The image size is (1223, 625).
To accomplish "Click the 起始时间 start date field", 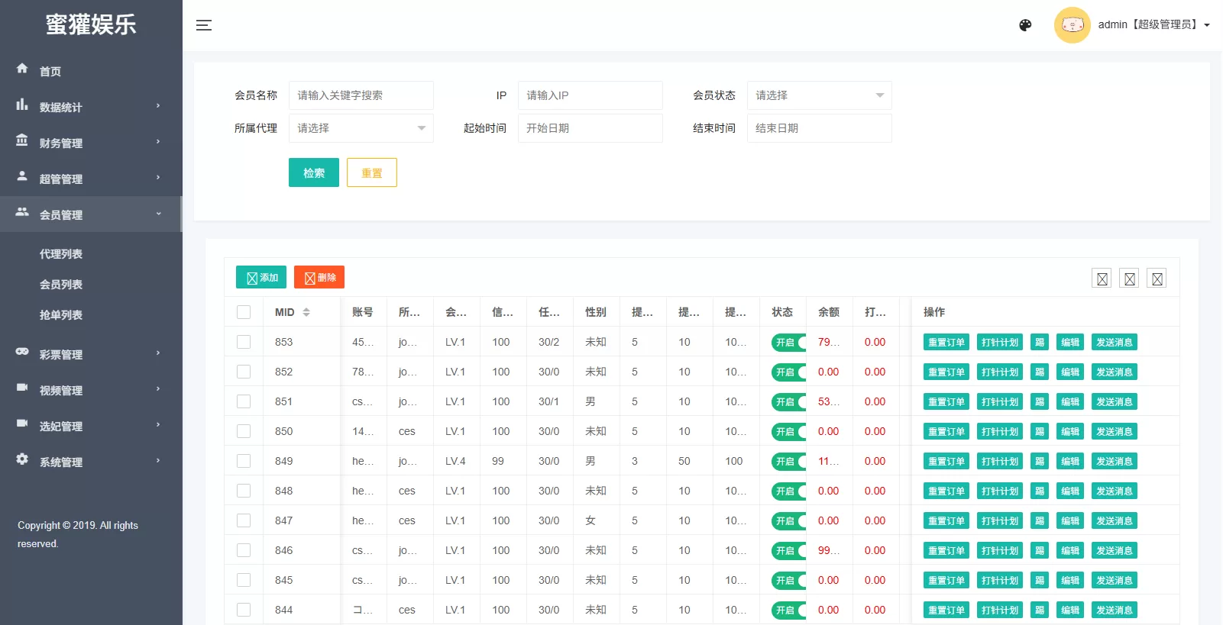I will click(x=590, y=128).
